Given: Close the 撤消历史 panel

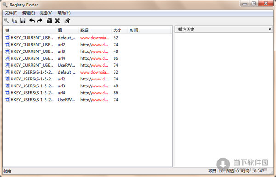Looking at the screenshot, I should (x=270, y=29).
